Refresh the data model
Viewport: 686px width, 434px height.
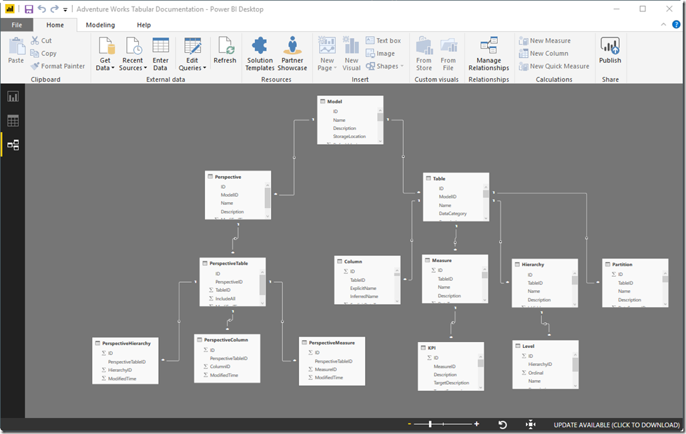(x=225, y=50)
